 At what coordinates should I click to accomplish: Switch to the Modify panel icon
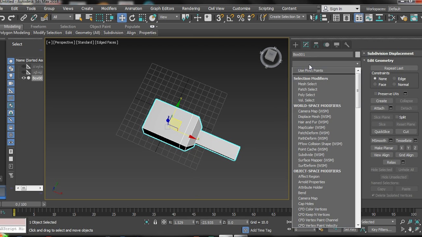point(306,45)
